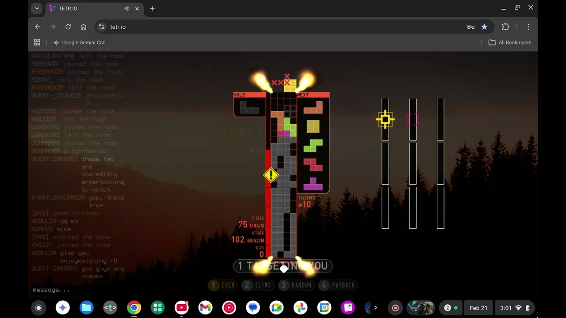Open the pink gallery app in shelf

348,308
